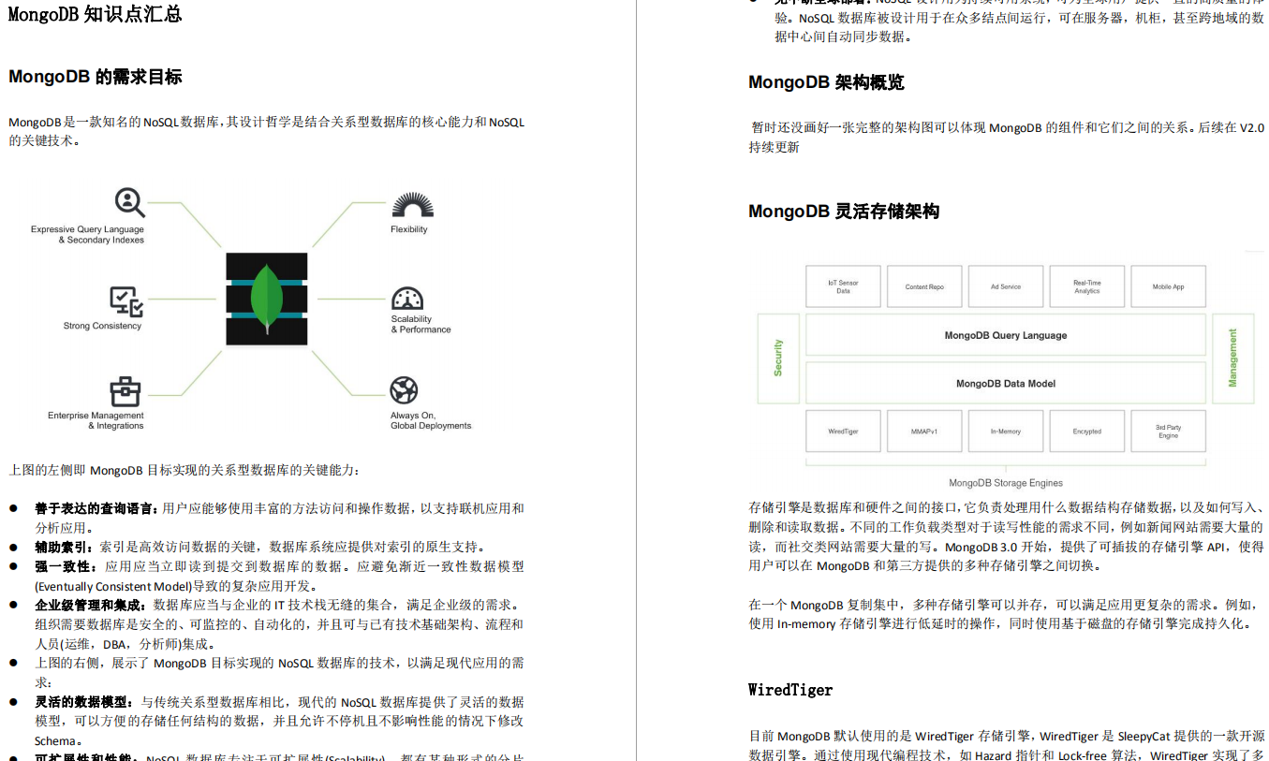Screen dimensions: 1269x761
Task: Click the Security sidebar label
Action: tap(778, 357)
